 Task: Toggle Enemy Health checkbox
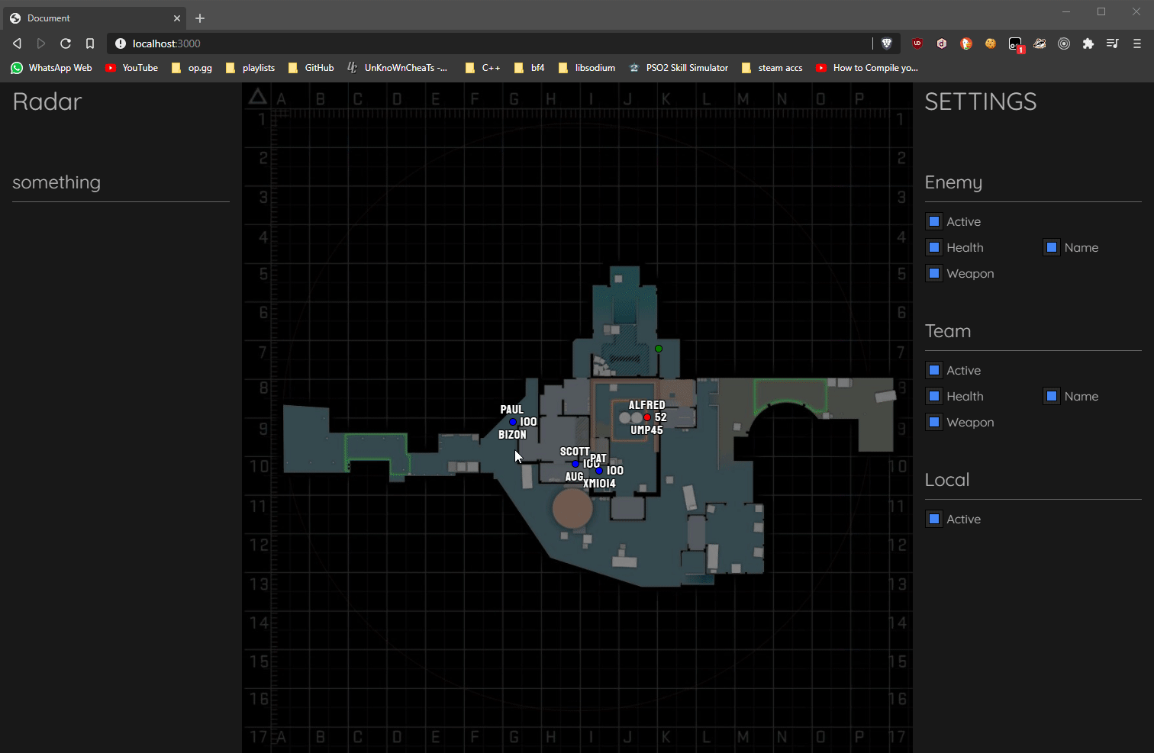(x=934, y=247)
